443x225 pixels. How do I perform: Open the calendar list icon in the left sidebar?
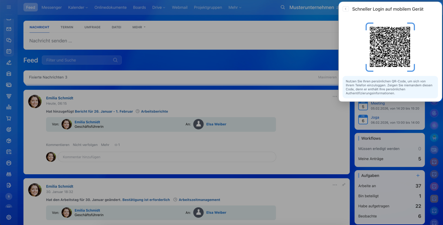click(x=9, y=152)
